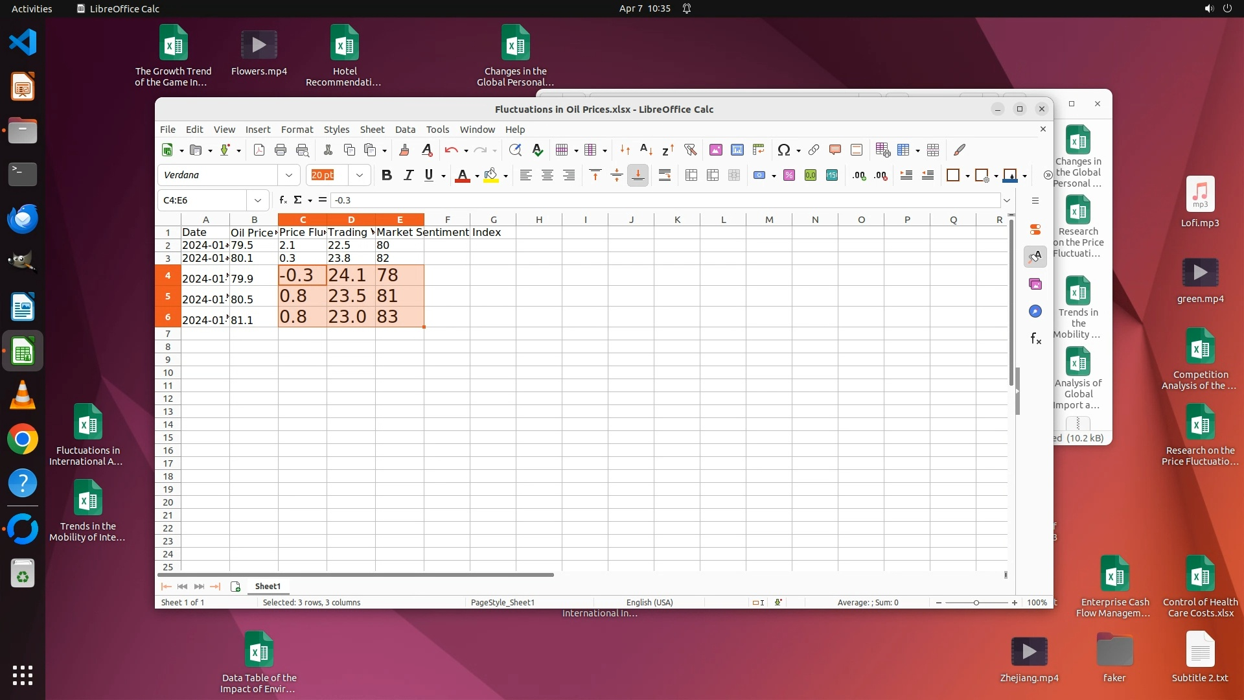Format cells as percent
1244x700 pixels.
tap(789, 175)
